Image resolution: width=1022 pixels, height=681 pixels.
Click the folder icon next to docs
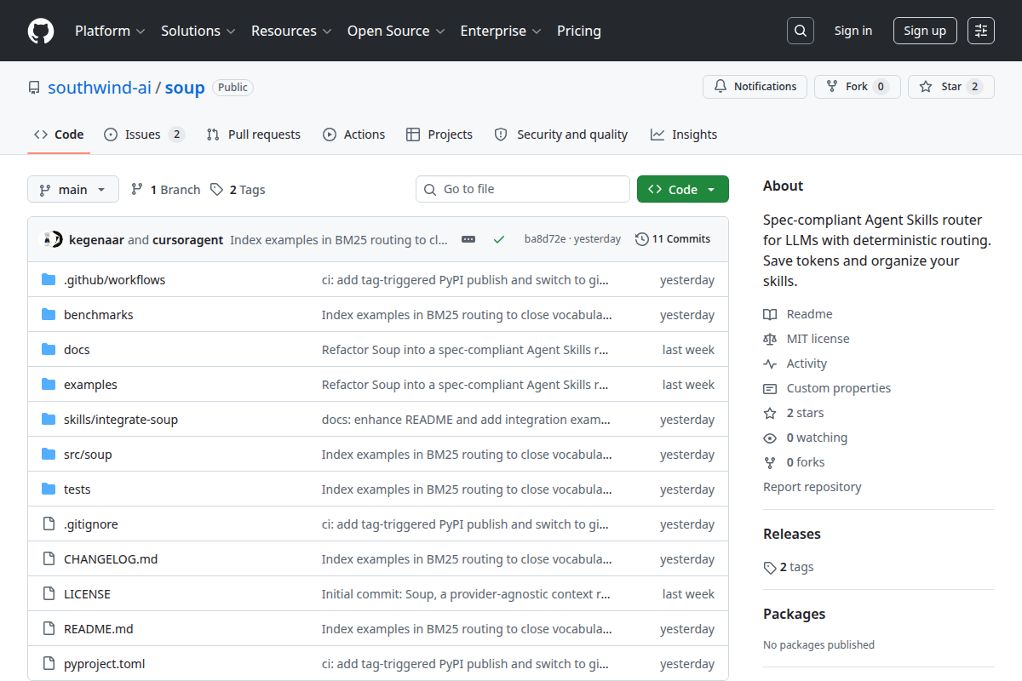point(49,350)
